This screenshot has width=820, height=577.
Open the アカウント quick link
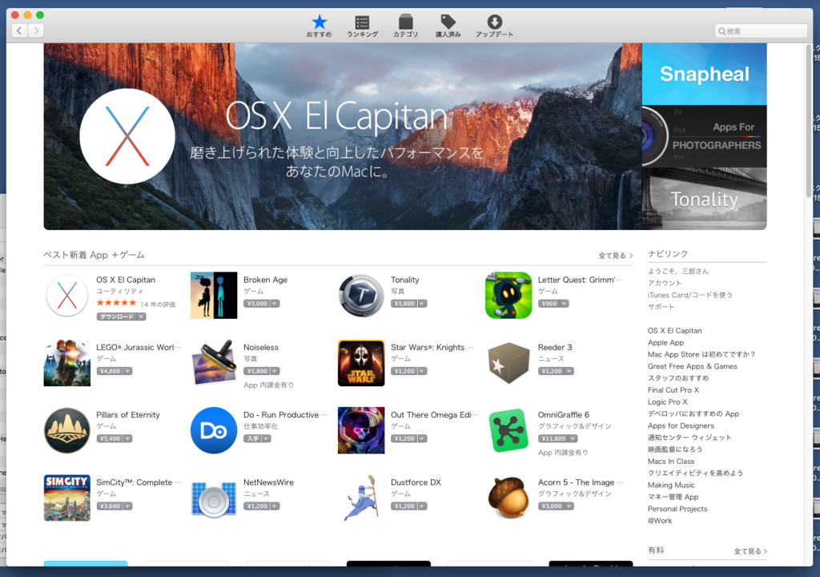pyautogui.click(x=665, y=283)
